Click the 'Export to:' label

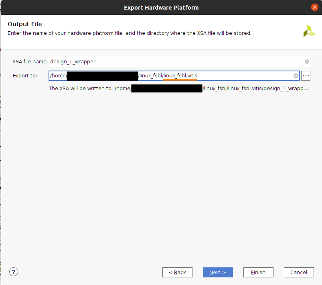[25, 76]
